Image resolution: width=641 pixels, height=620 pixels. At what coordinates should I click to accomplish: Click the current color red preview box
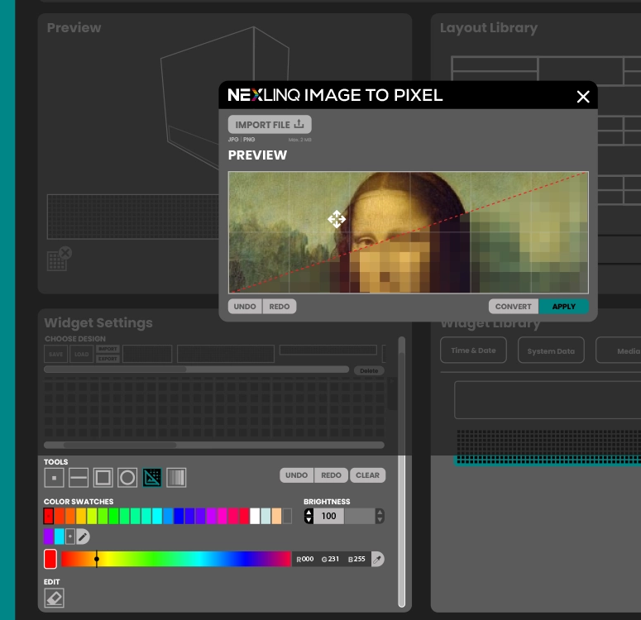click(50, 559)
